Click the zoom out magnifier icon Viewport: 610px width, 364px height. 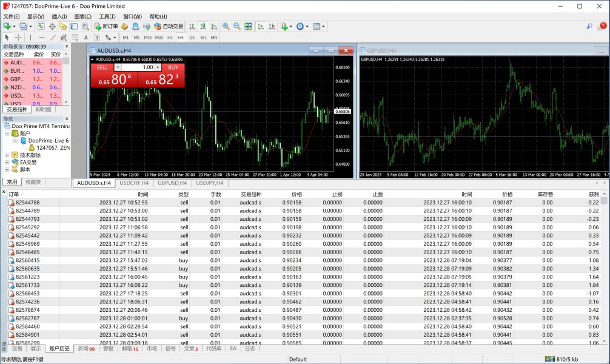[237, 26]
